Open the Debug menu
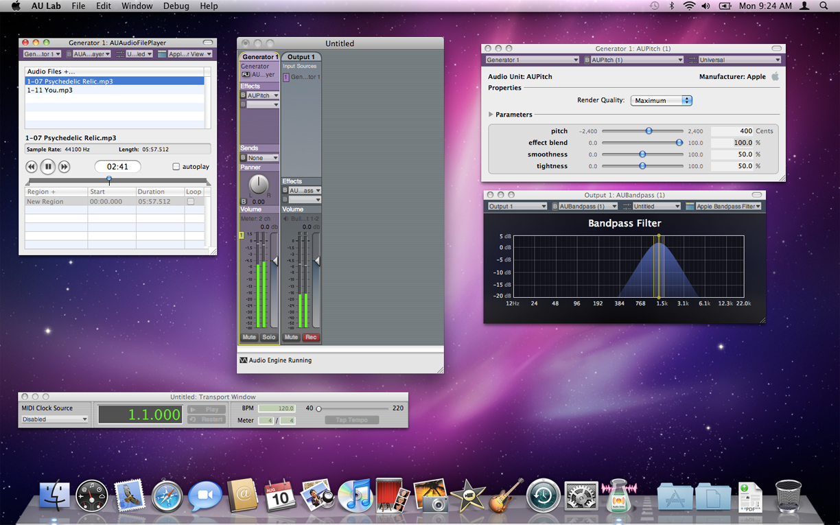The image size is (840, 525). (176, 5)
